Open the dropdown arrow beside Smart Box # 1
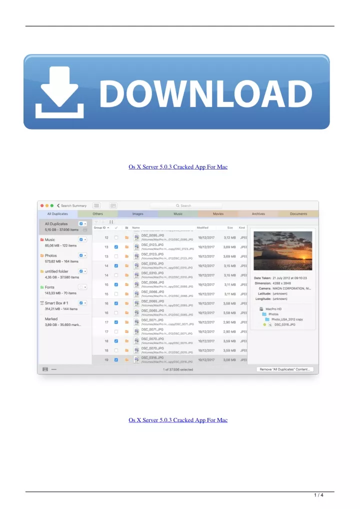This screenshot has width=360, height=509. 85,303
